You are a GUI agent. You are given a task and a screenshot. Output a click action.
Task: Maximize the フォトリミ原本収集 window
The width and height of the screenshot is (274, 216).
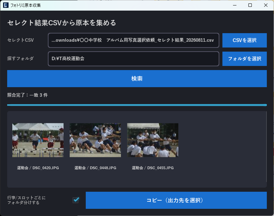click(250, 5)
